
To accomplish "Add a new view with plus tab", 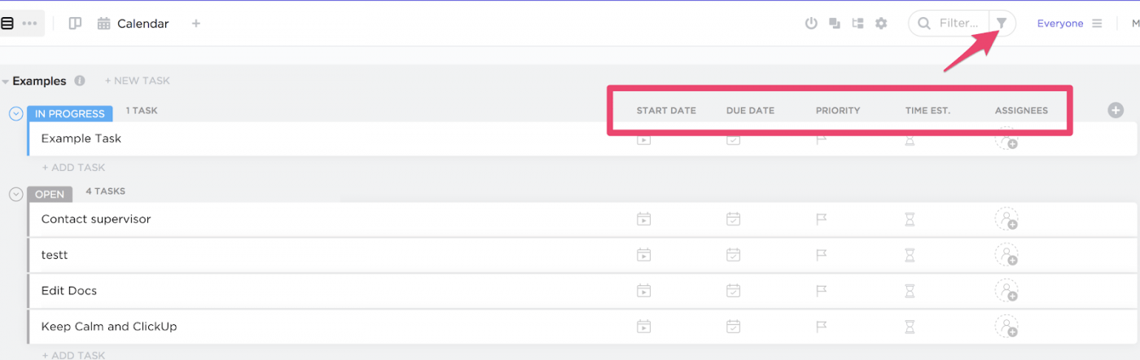I will [195, 24].
